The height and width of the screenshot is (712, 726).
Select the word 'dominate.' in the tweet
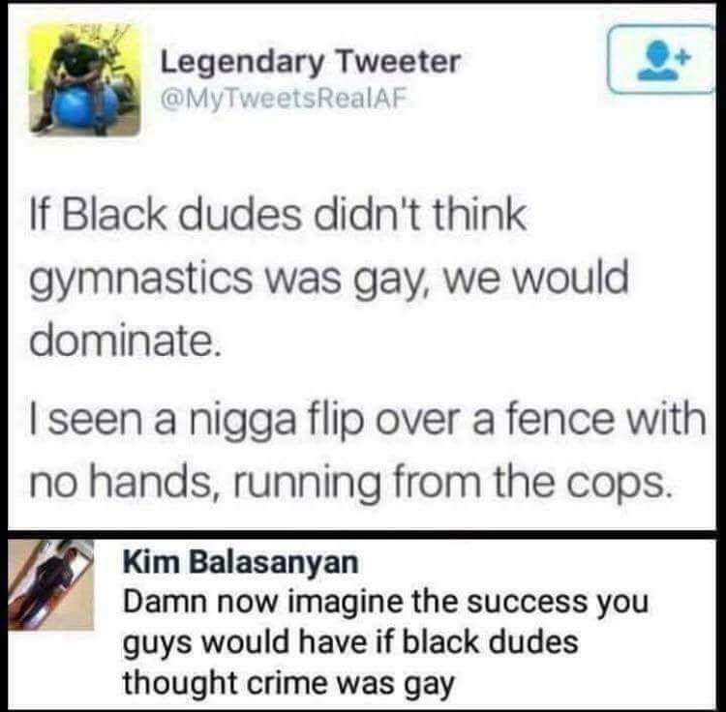click(126, 341)
